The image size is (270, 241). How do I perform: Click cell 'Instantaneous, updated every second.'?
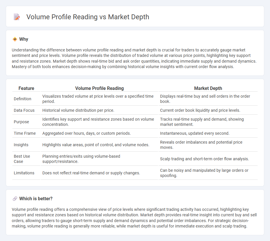point(208,133)
